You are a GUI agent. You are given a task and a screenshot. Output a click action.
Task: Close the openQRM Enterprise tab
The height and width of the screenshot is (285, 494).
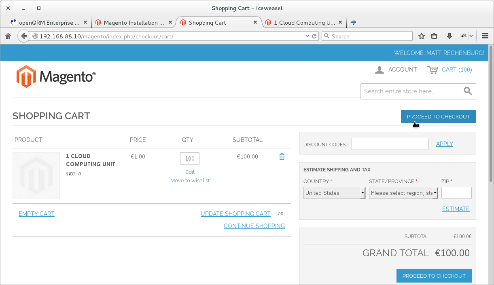pyautogui.click(x=85, y=23)
